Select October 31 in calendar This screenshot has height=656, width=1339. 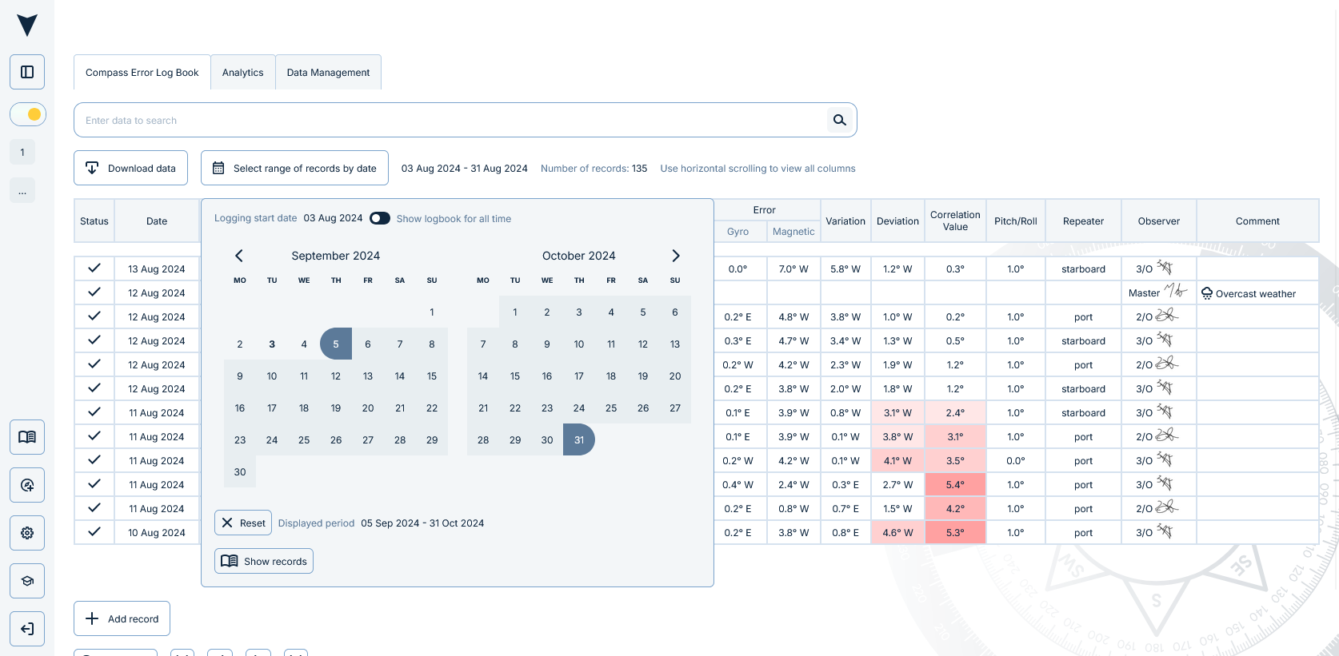[579, 439]
